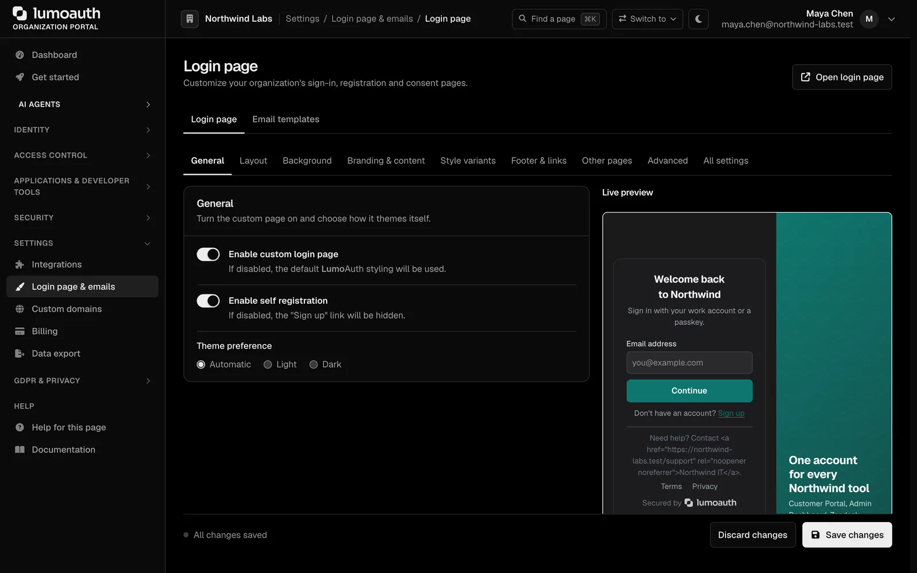This screenshot has height=573, width=917.
Task: Click the organization building icon
Action: pos(190,19)
